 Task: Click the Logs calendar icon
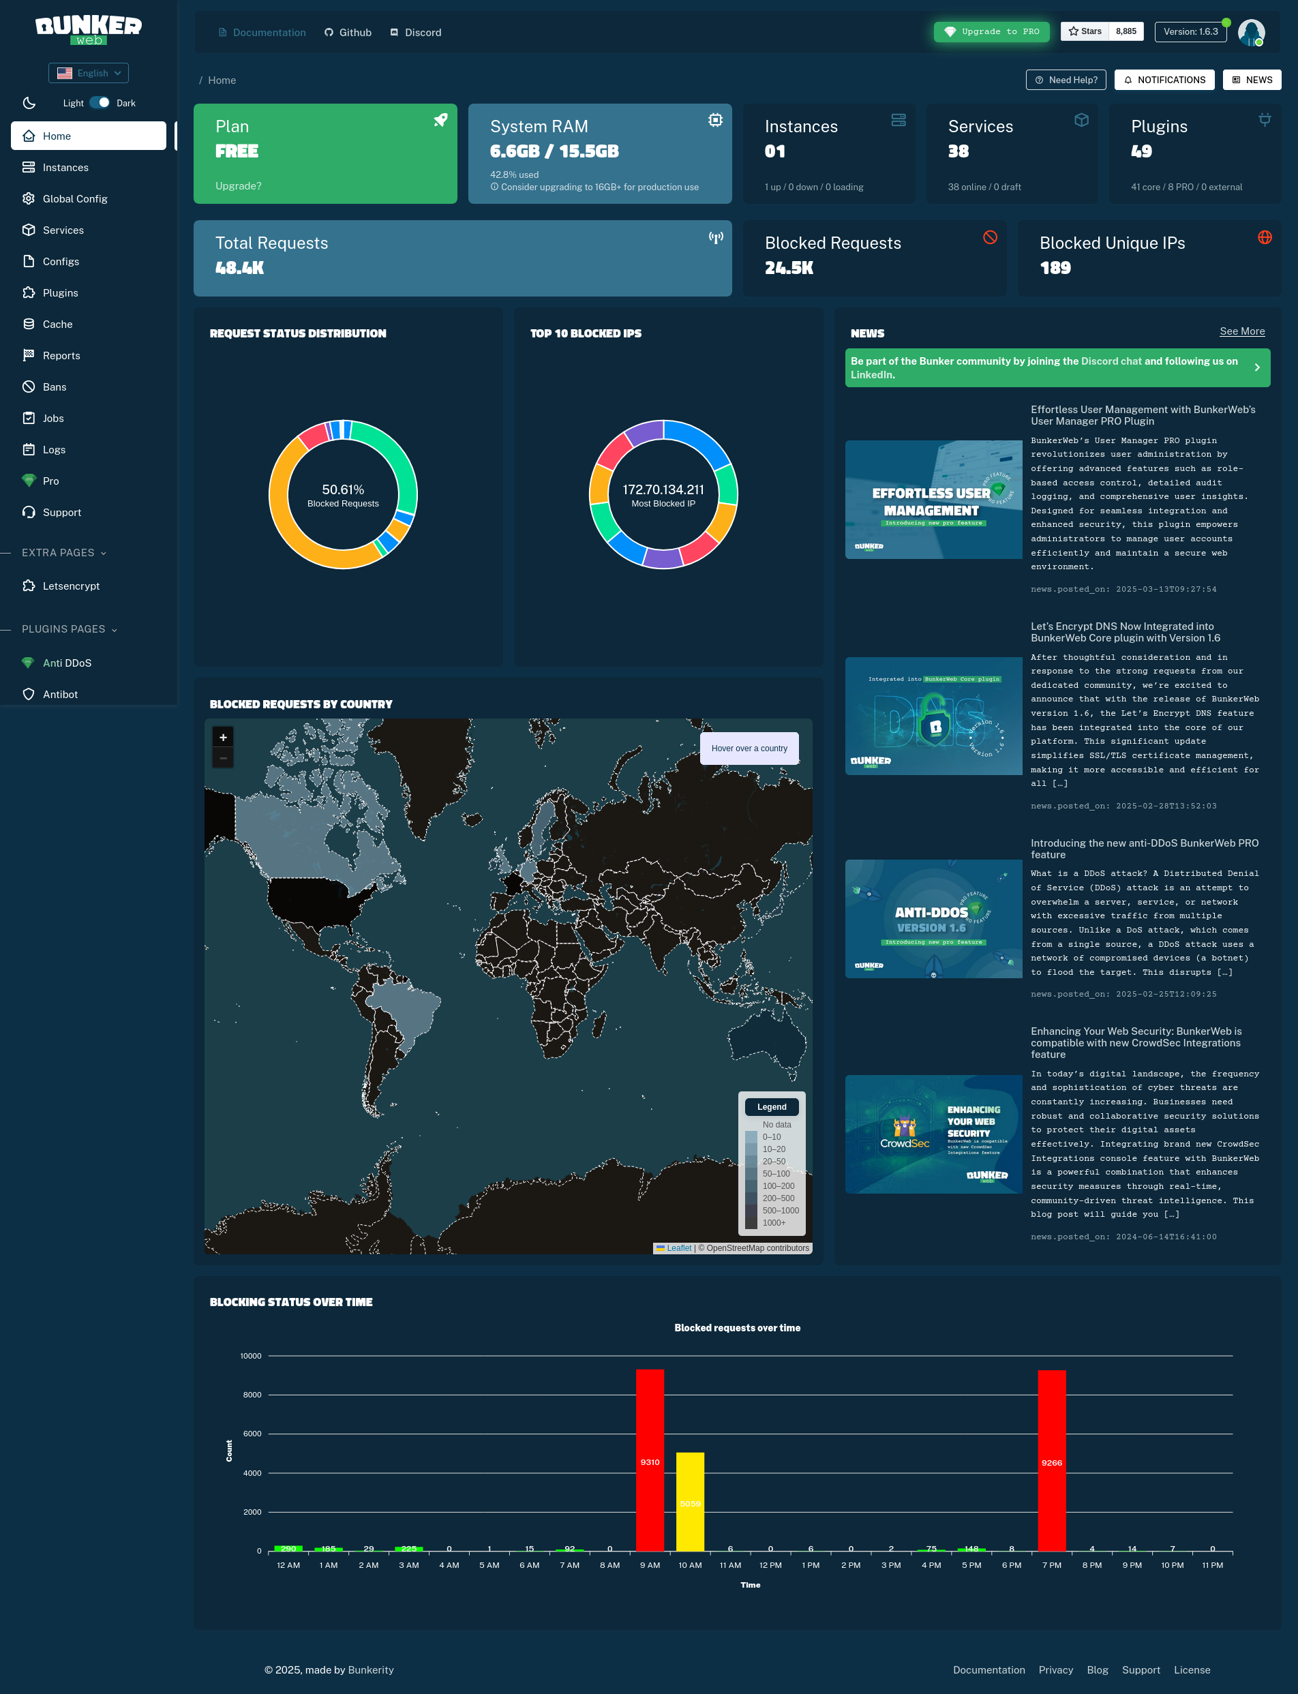click(x=29, y=449)
